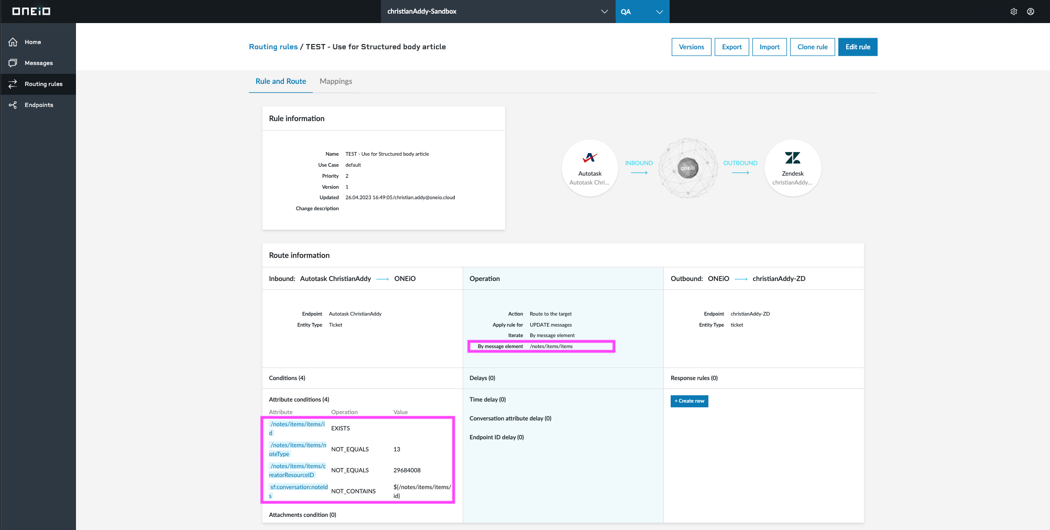
Task: Click Attachments condition (0)
Action: [302, 515]
